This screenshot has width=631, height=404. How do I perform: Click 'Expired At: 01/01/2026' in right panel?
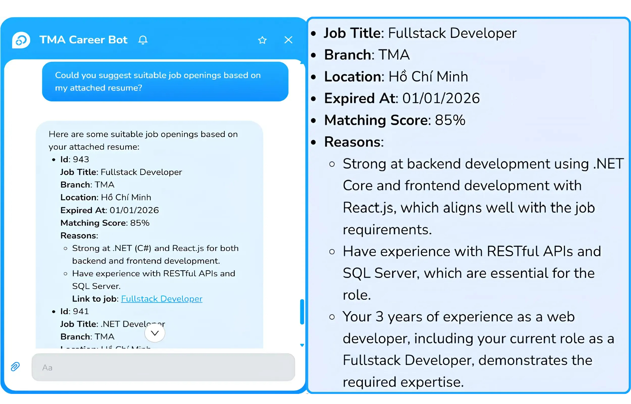click(x=402, y=98)
